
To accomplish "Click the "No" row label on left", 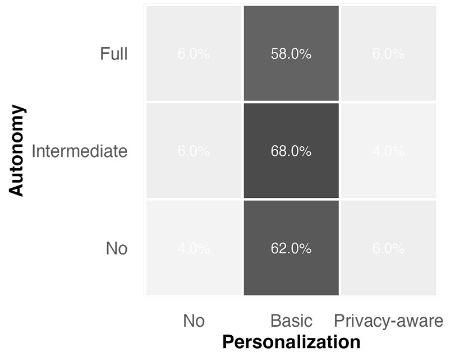I will click(117, 248).
